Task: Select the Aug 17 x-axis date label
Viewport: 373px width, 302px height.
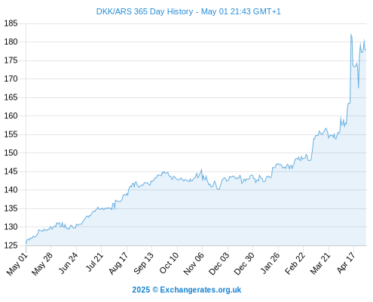Action: tap(118, 263)
